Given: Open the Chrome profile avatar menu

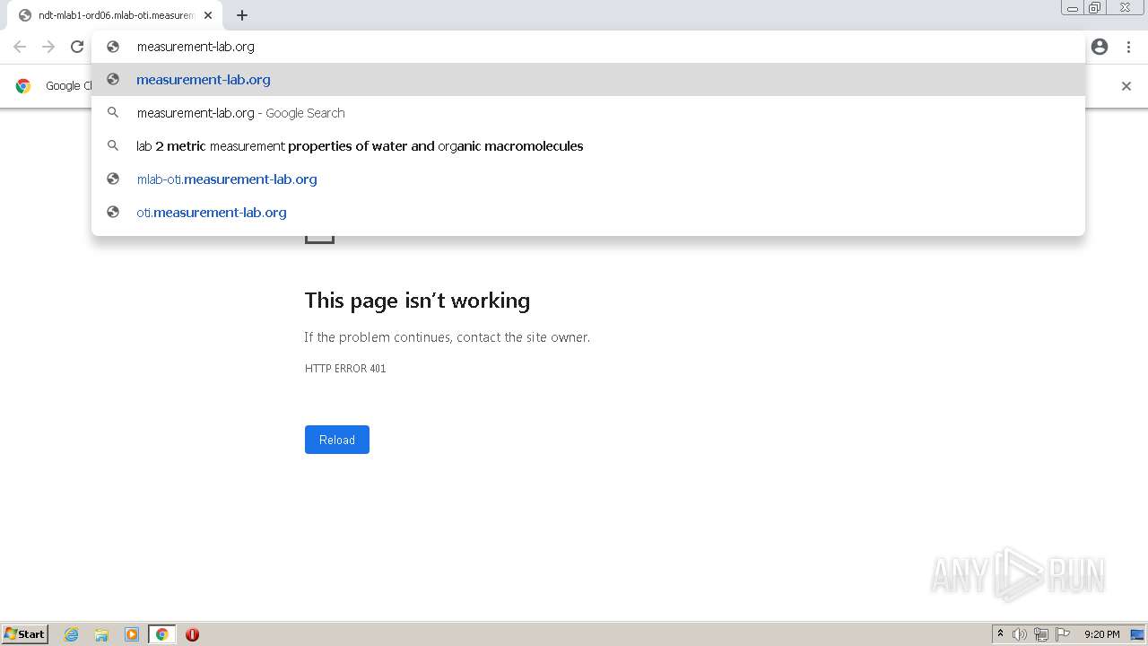Looking at the screenshot, I should (1100, 47).
